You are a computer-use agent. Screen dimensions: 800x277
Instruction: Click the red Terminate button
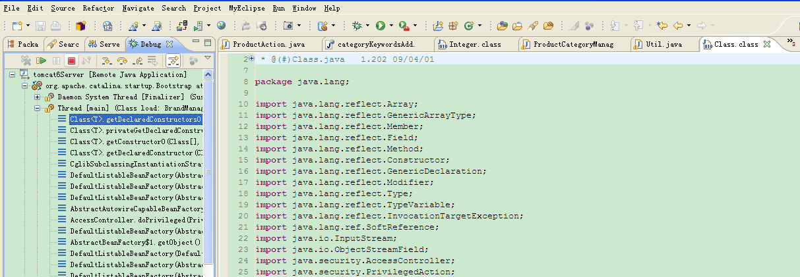(x=71, y=61)
